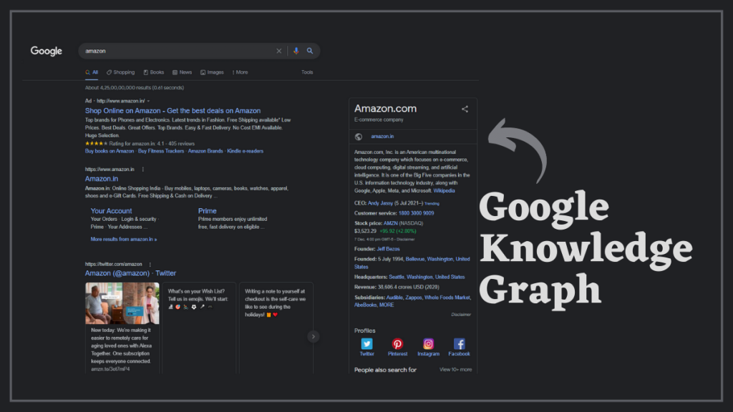Click the X to clear the search query
This screenshot has height=412, width=733.
pos(278,51)
